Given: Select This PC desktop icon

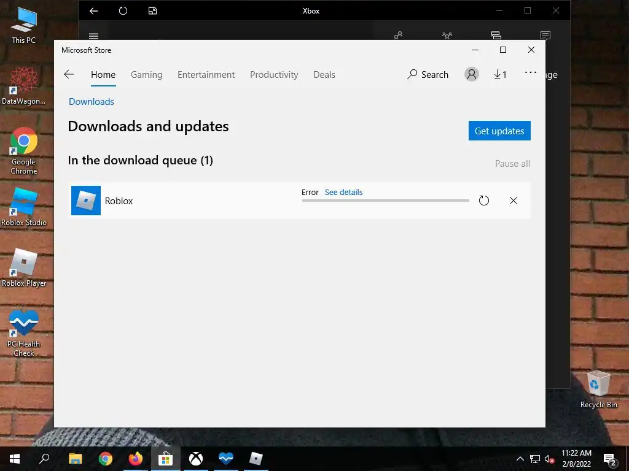Looking at the screenshot, I should pyautogui.click(x=24, y=26).
